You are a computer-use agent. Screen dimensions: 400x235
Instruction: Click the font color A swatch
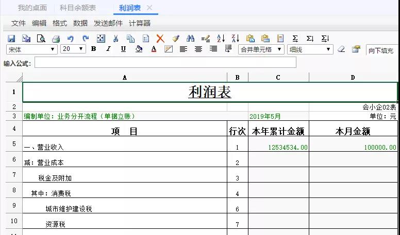(x=154, y=49)
